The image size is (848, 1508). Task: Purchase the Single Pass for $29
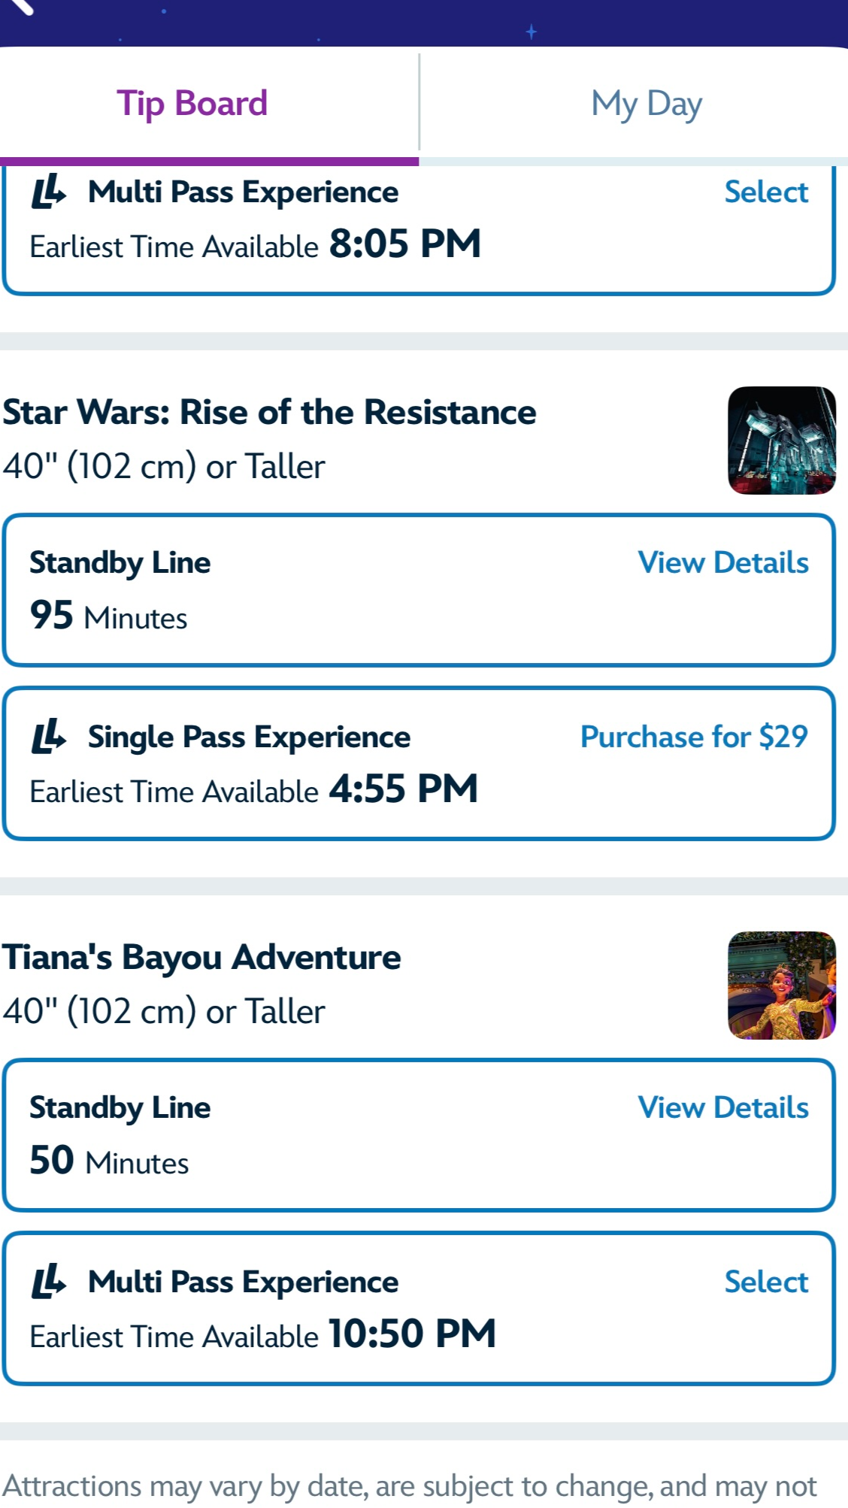694,737
